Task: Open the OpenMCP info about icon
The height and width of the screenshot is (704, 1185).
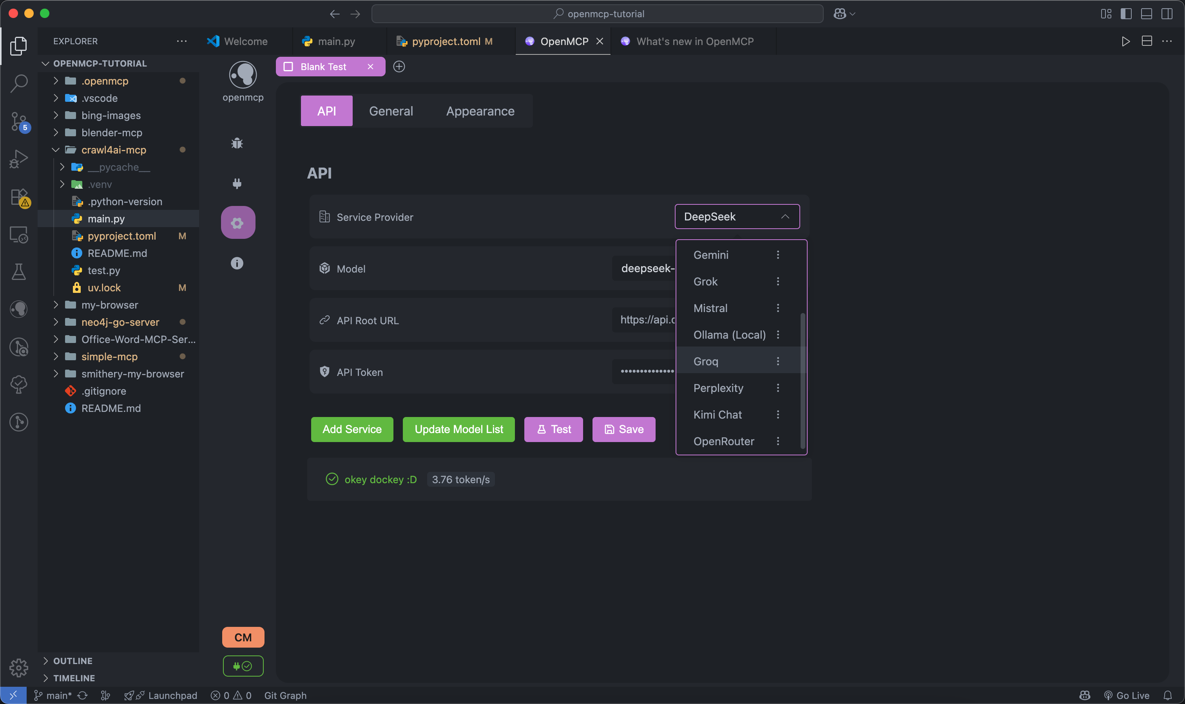Action: pos(237,263)
